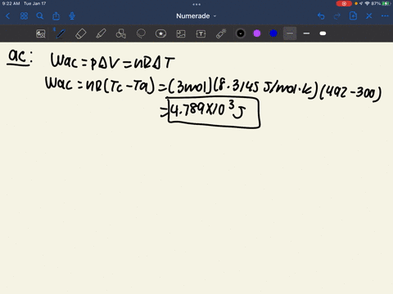393x294 pixels.
Task: Select the Eraser tool
Action: (x=80, y=33)
